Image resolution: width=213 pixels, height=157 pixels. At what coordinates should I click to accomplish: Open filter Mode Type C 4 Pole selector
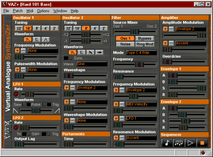[x=141, y=53]
